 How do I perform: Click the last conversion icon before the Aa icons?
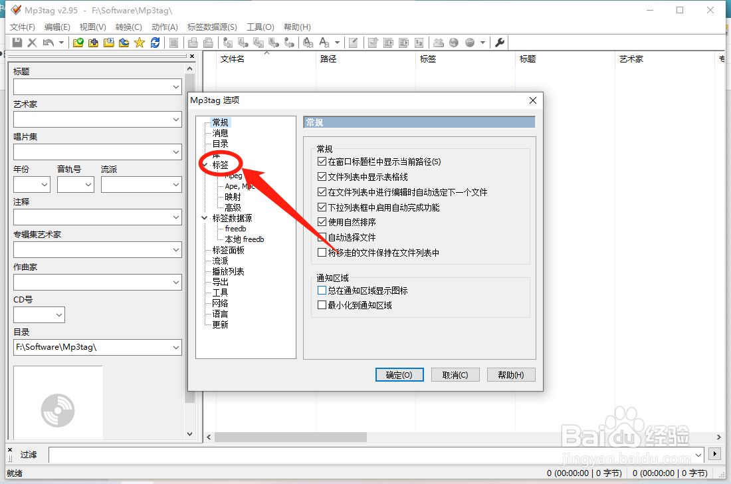point(290,43)
